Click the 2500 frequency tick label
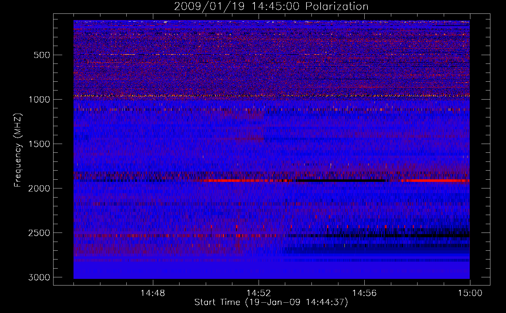The width and height of the screenshot is (506, 313). [39, 233]
